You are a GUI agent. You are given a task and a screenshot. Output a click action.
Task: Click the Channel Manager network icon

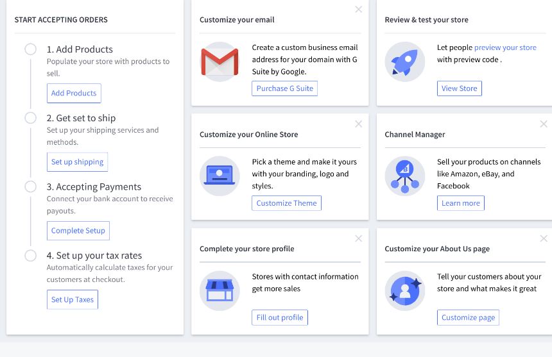pos(405,176)
